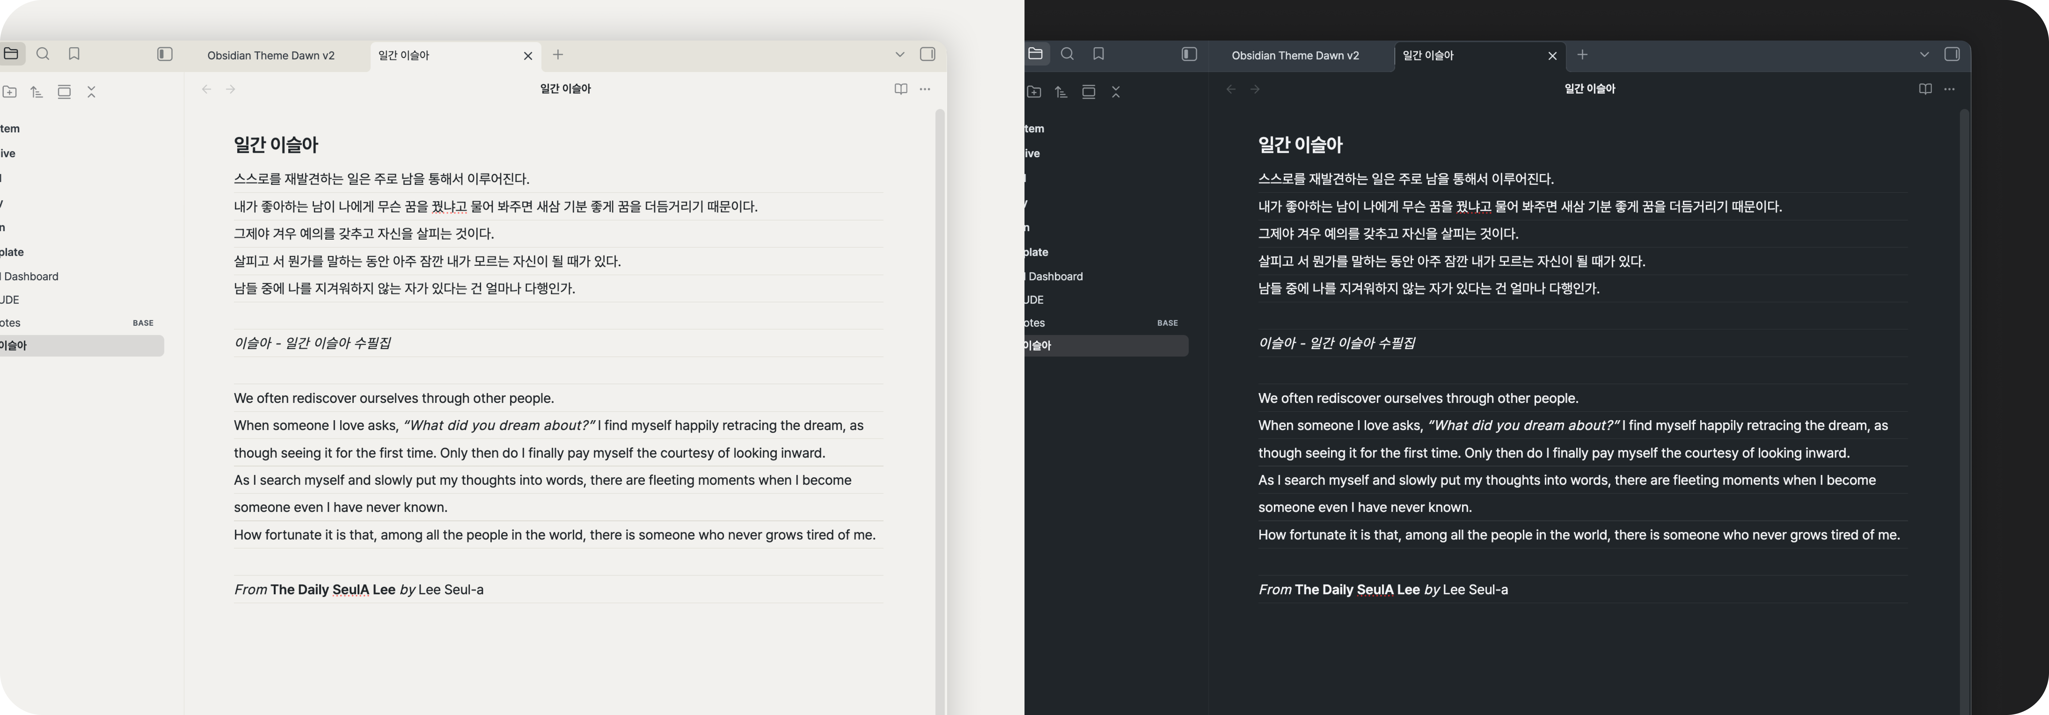The image size is (2049, 715).
Task: Click 'We often rediscover ourselves' line, dark window
Action: [1418, 399]
